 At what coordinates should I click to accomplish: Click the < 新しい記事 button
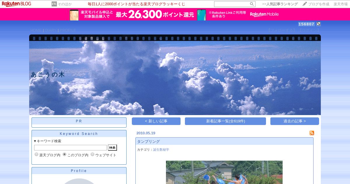pyautogui.click(x=156, y=121)
